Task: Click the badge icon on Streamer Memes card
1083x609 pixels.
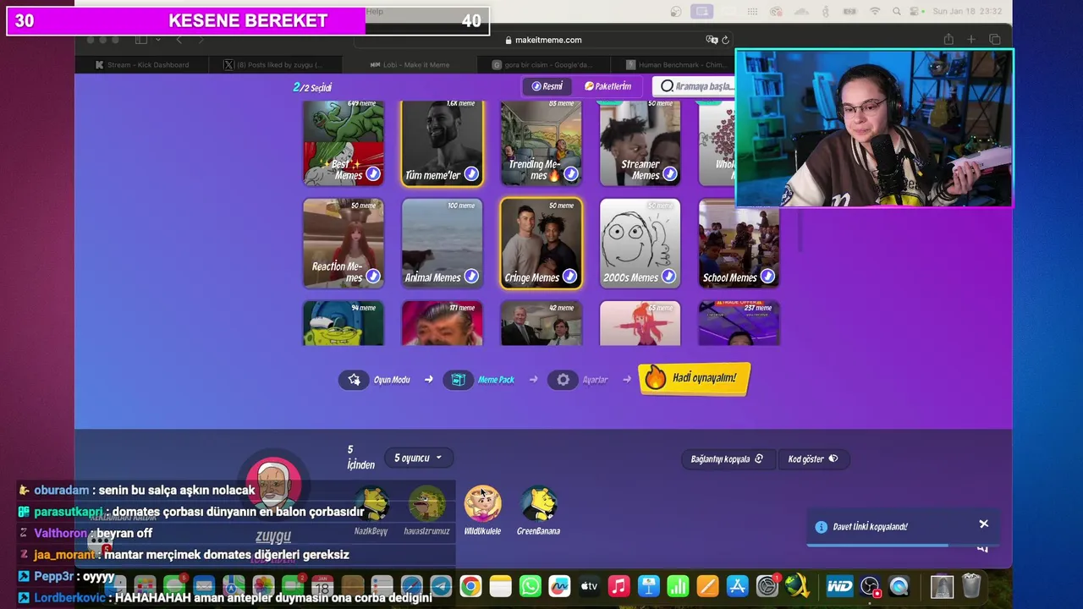Action: coord(670,174)
